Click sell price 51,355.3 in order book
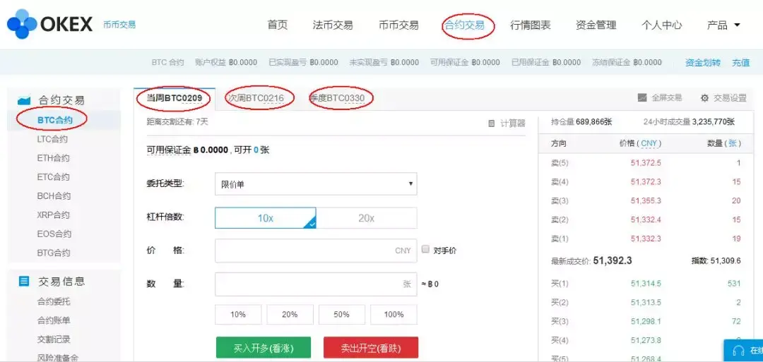Screen dimensions: 763x362 pos(646,200)
